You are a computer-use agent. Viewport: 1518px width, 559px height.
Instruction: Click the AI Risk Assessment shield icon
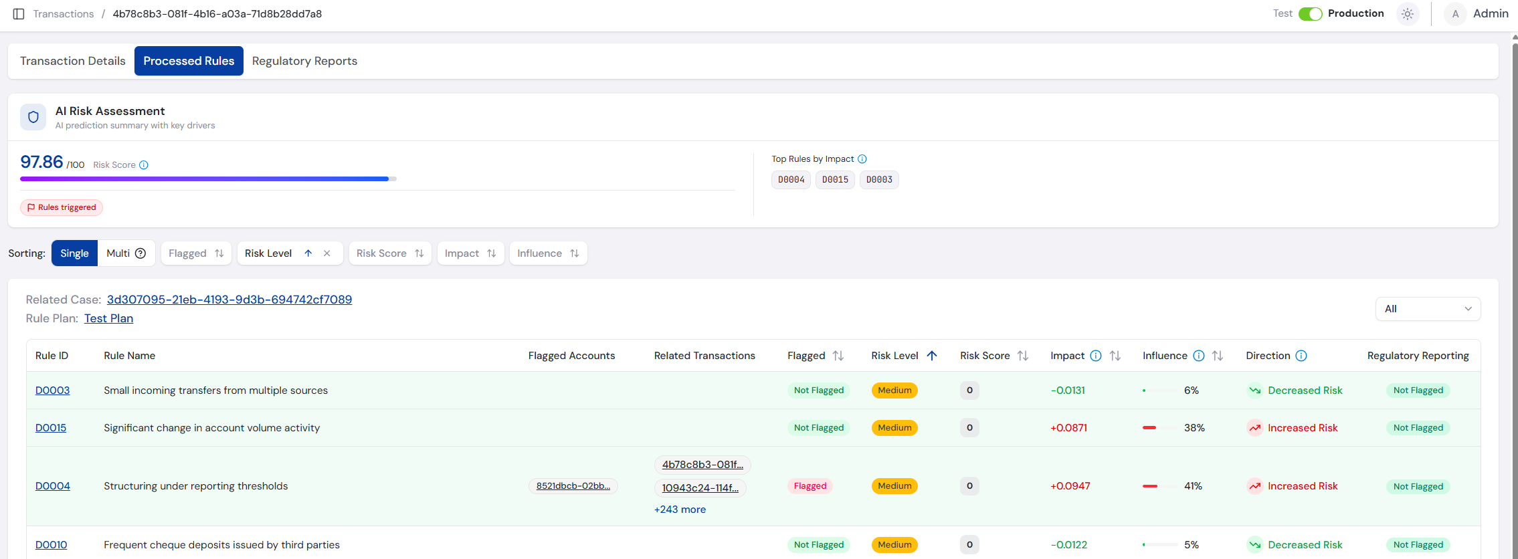33,117
